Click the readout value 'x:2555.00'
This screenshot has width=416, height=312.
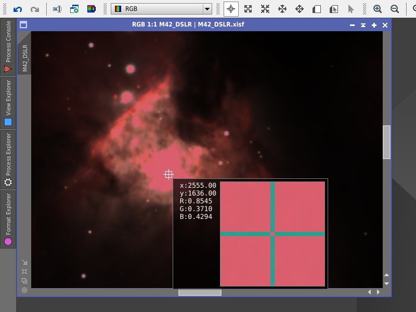(x=198, y=186)
